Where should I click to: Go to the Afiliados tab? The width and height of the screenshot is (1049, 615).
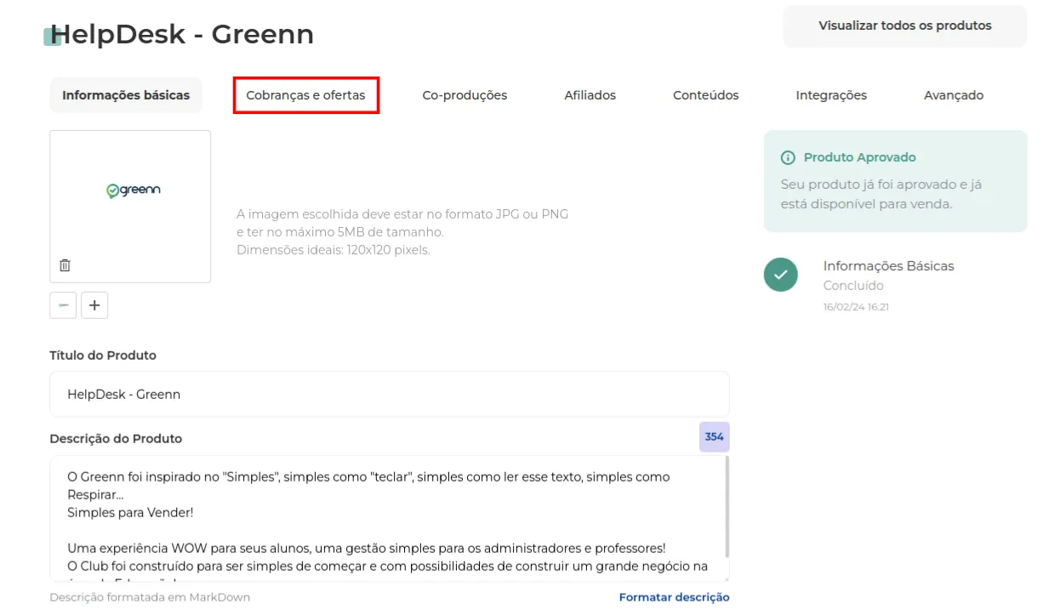tap(590, 95)
